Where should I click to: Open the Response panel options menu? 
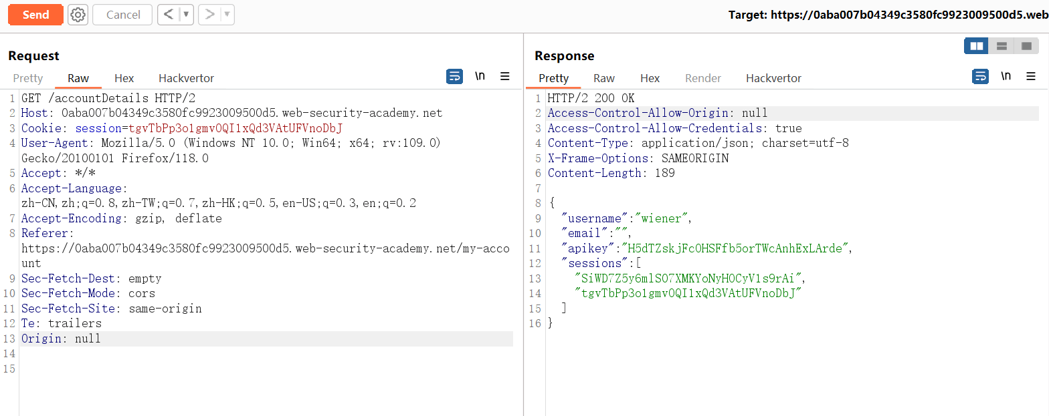[1031, 77]
